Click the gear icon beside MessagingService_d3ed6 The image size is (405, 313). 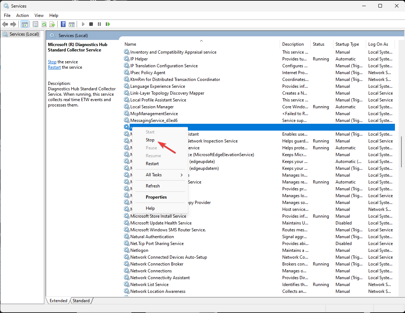(127, 120)
